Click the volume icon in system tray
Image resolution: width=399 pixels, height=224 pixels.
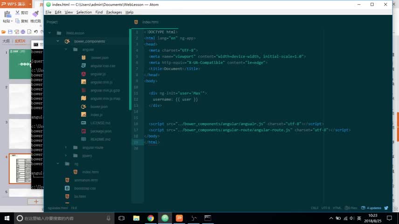(x=352, y=218)
